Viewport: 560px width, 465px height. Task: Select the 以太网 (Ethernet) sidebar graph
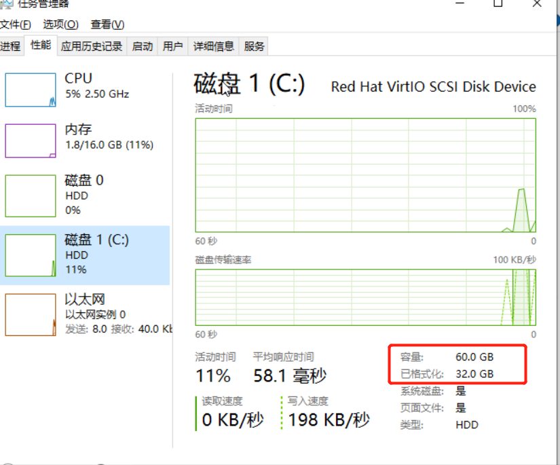(x=29, y=313)
